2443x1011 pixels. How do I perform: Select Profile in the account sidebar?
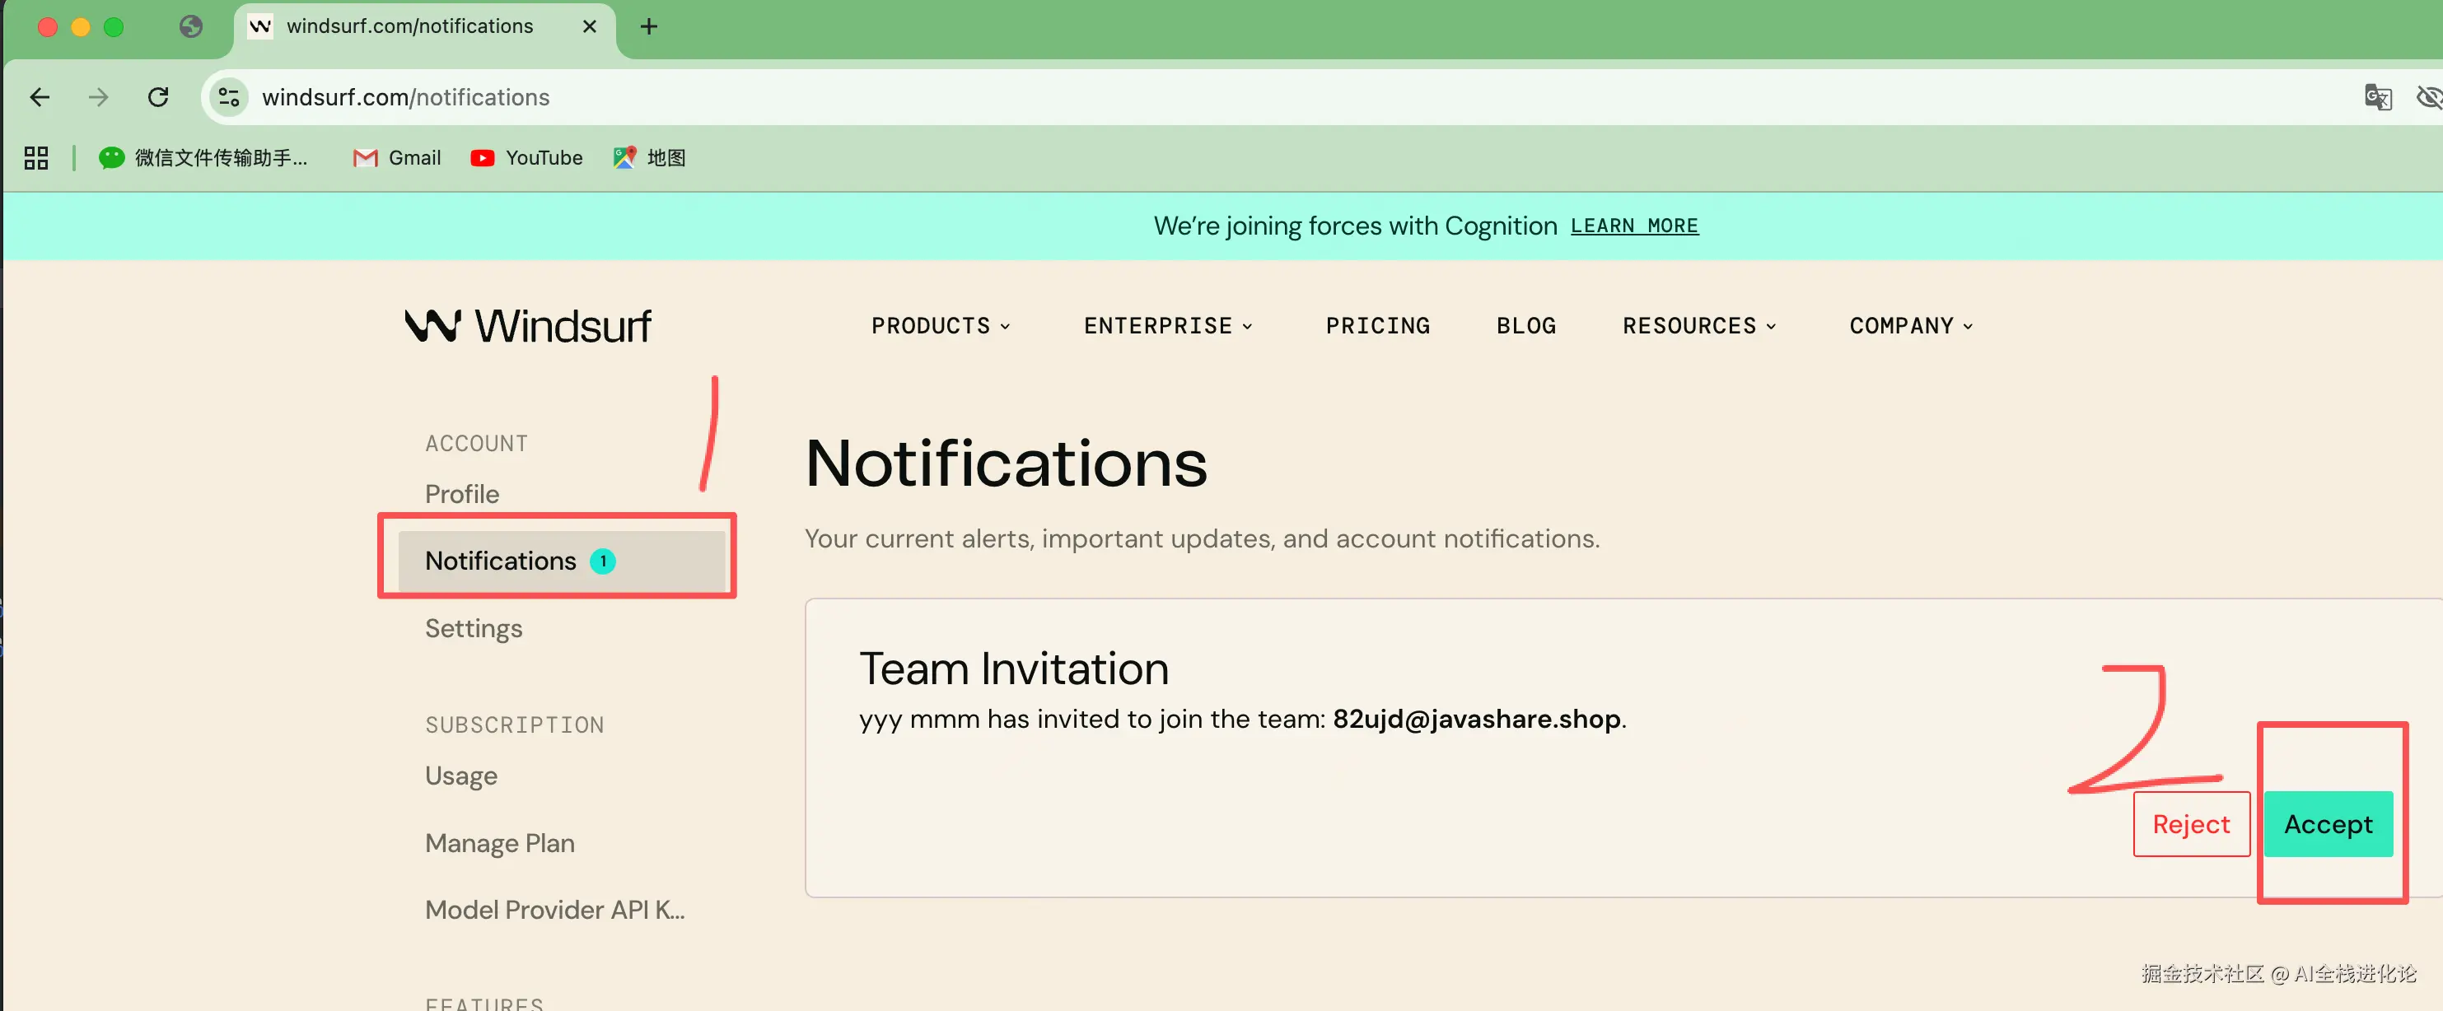point(462,494)
